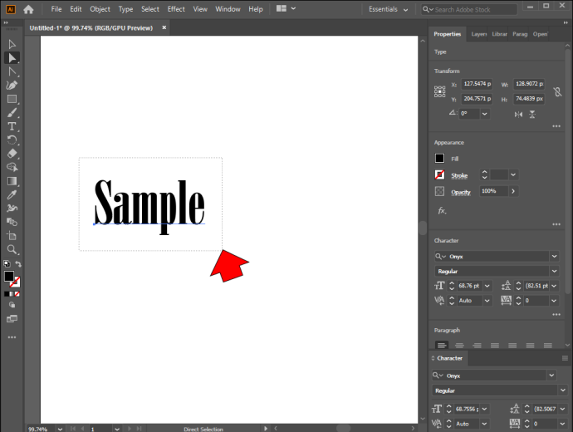
Task: Open the Effect menu
Action: click(x=176, y=9)
